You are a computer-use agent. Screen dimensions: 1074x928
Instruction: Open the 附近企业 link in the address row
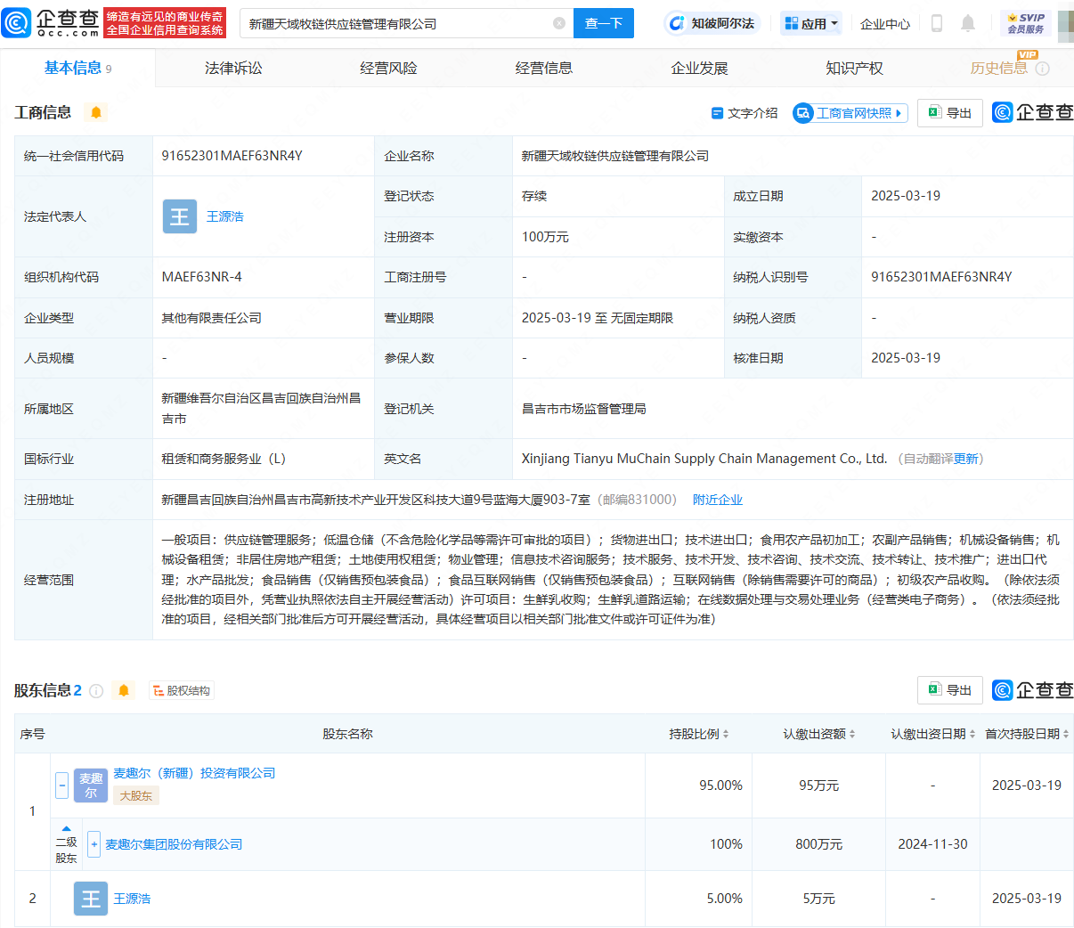click(x=717, y=500)
